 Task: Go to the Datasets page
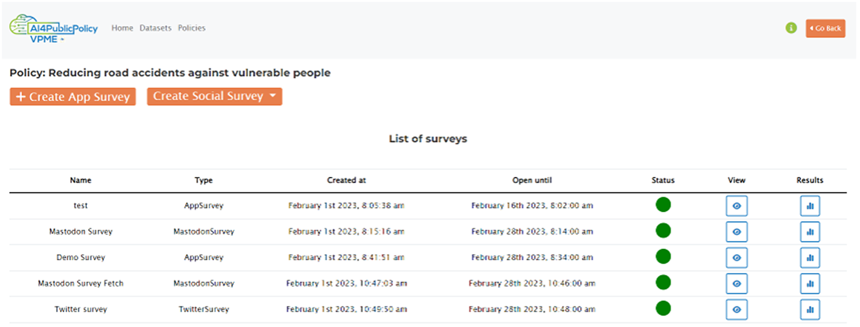pyautogui.click(x=155, y=28)
